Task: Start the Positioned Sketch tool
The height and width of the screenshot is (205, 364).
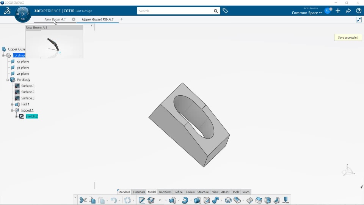Action: tap(141, 200)
